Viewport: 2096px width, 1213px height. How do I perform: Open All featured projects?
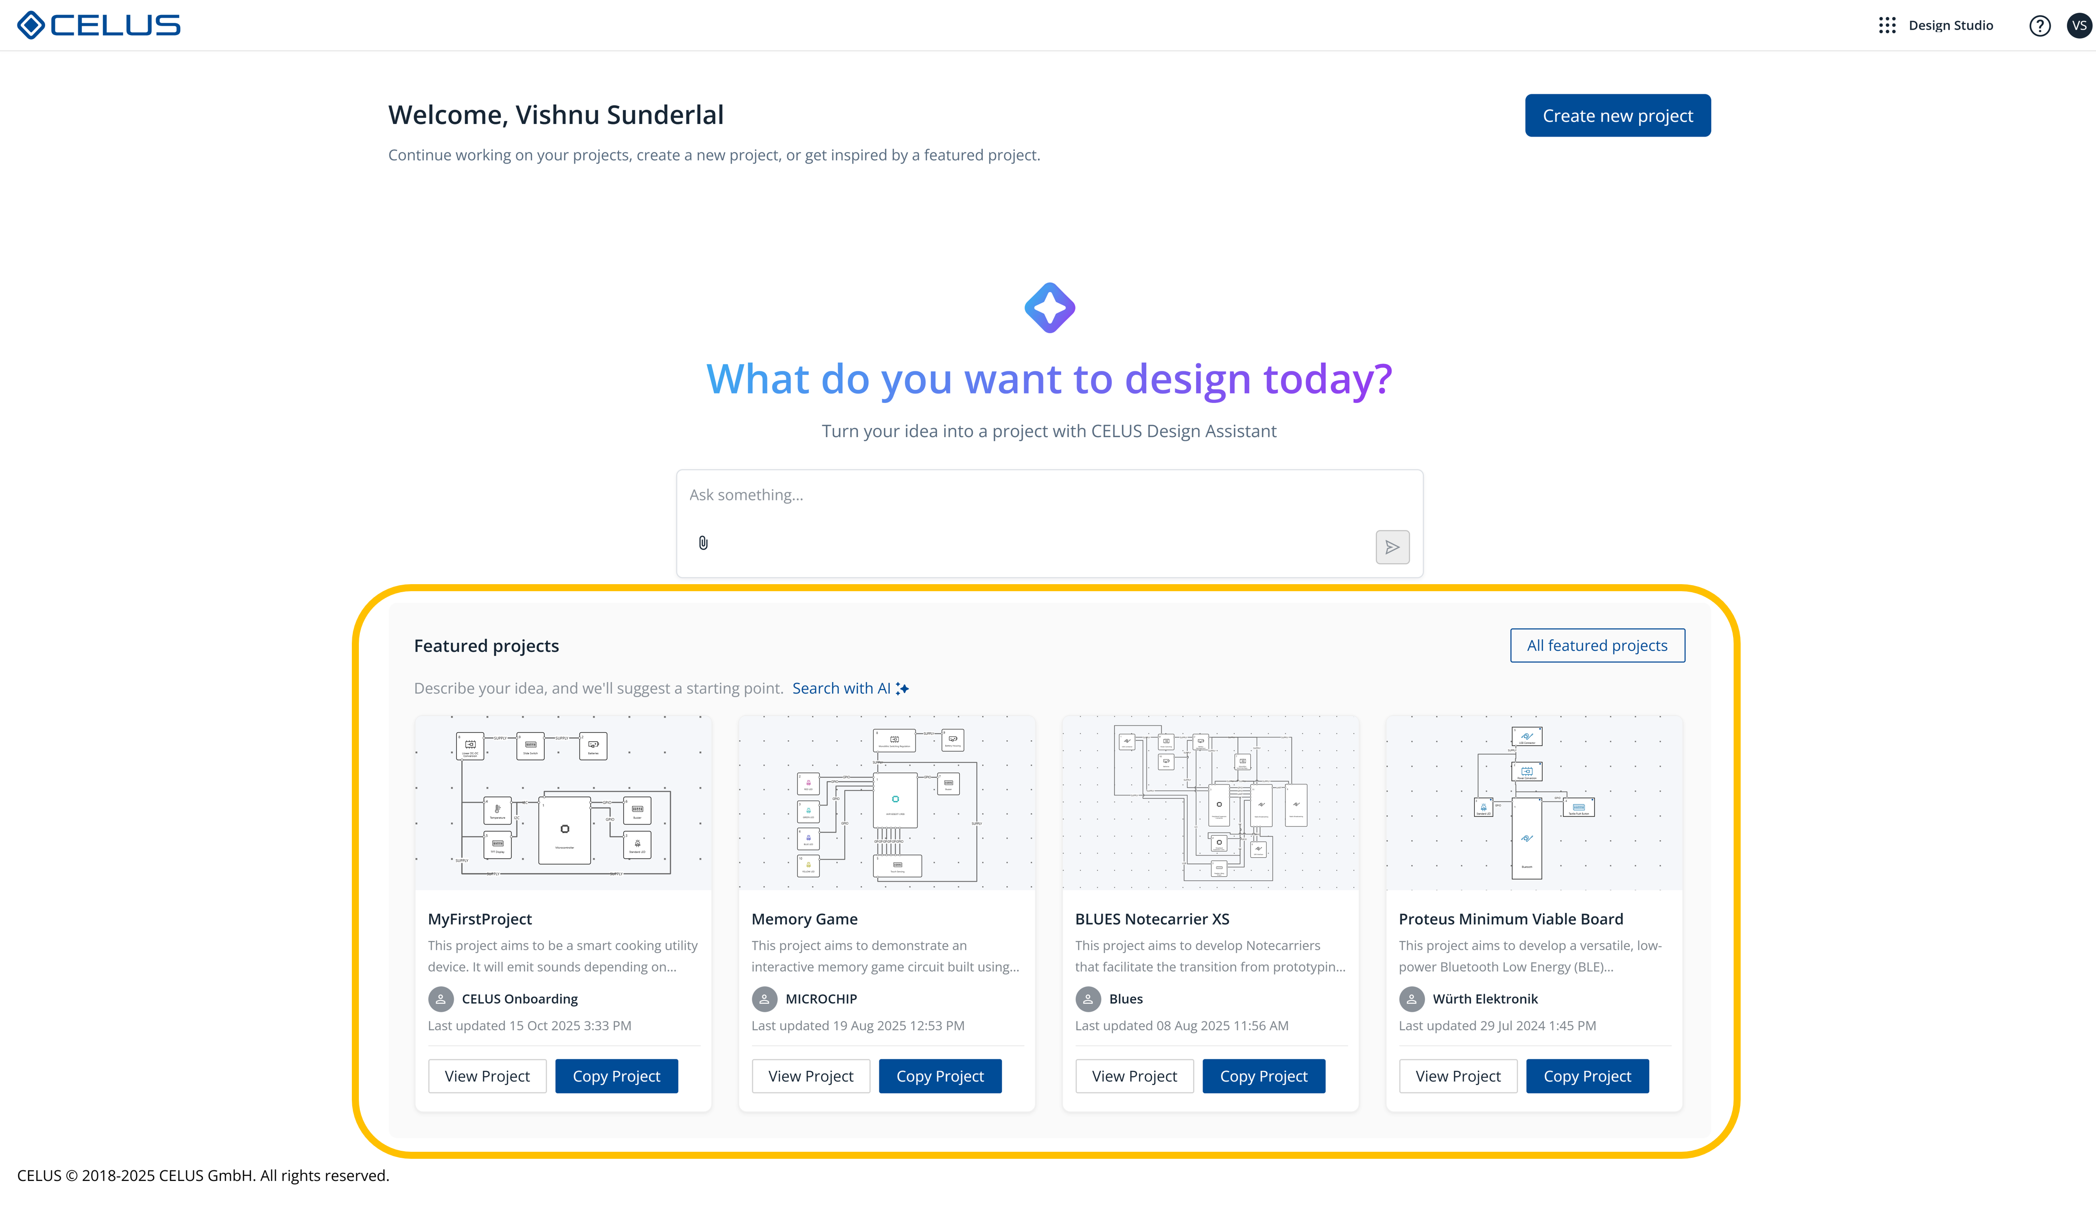(x=1597, y=645)
